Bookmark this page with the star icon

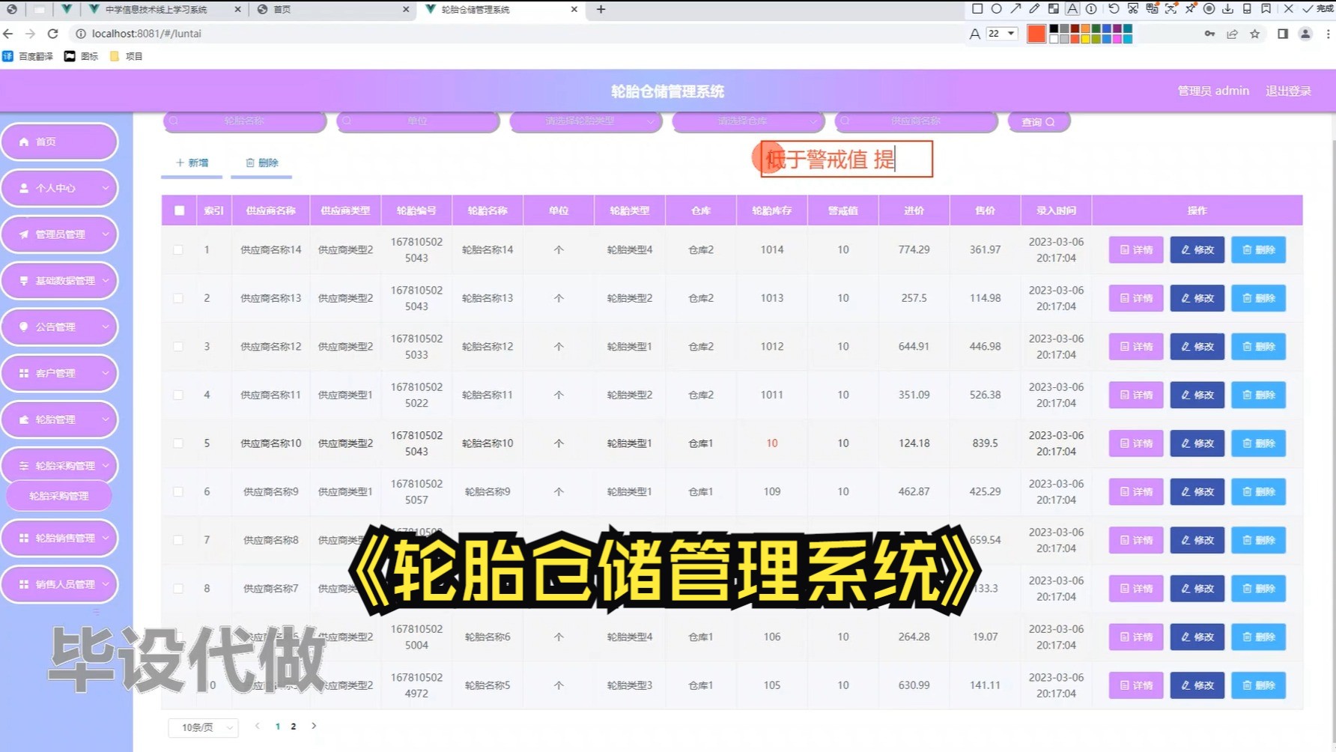[1255, 34]
